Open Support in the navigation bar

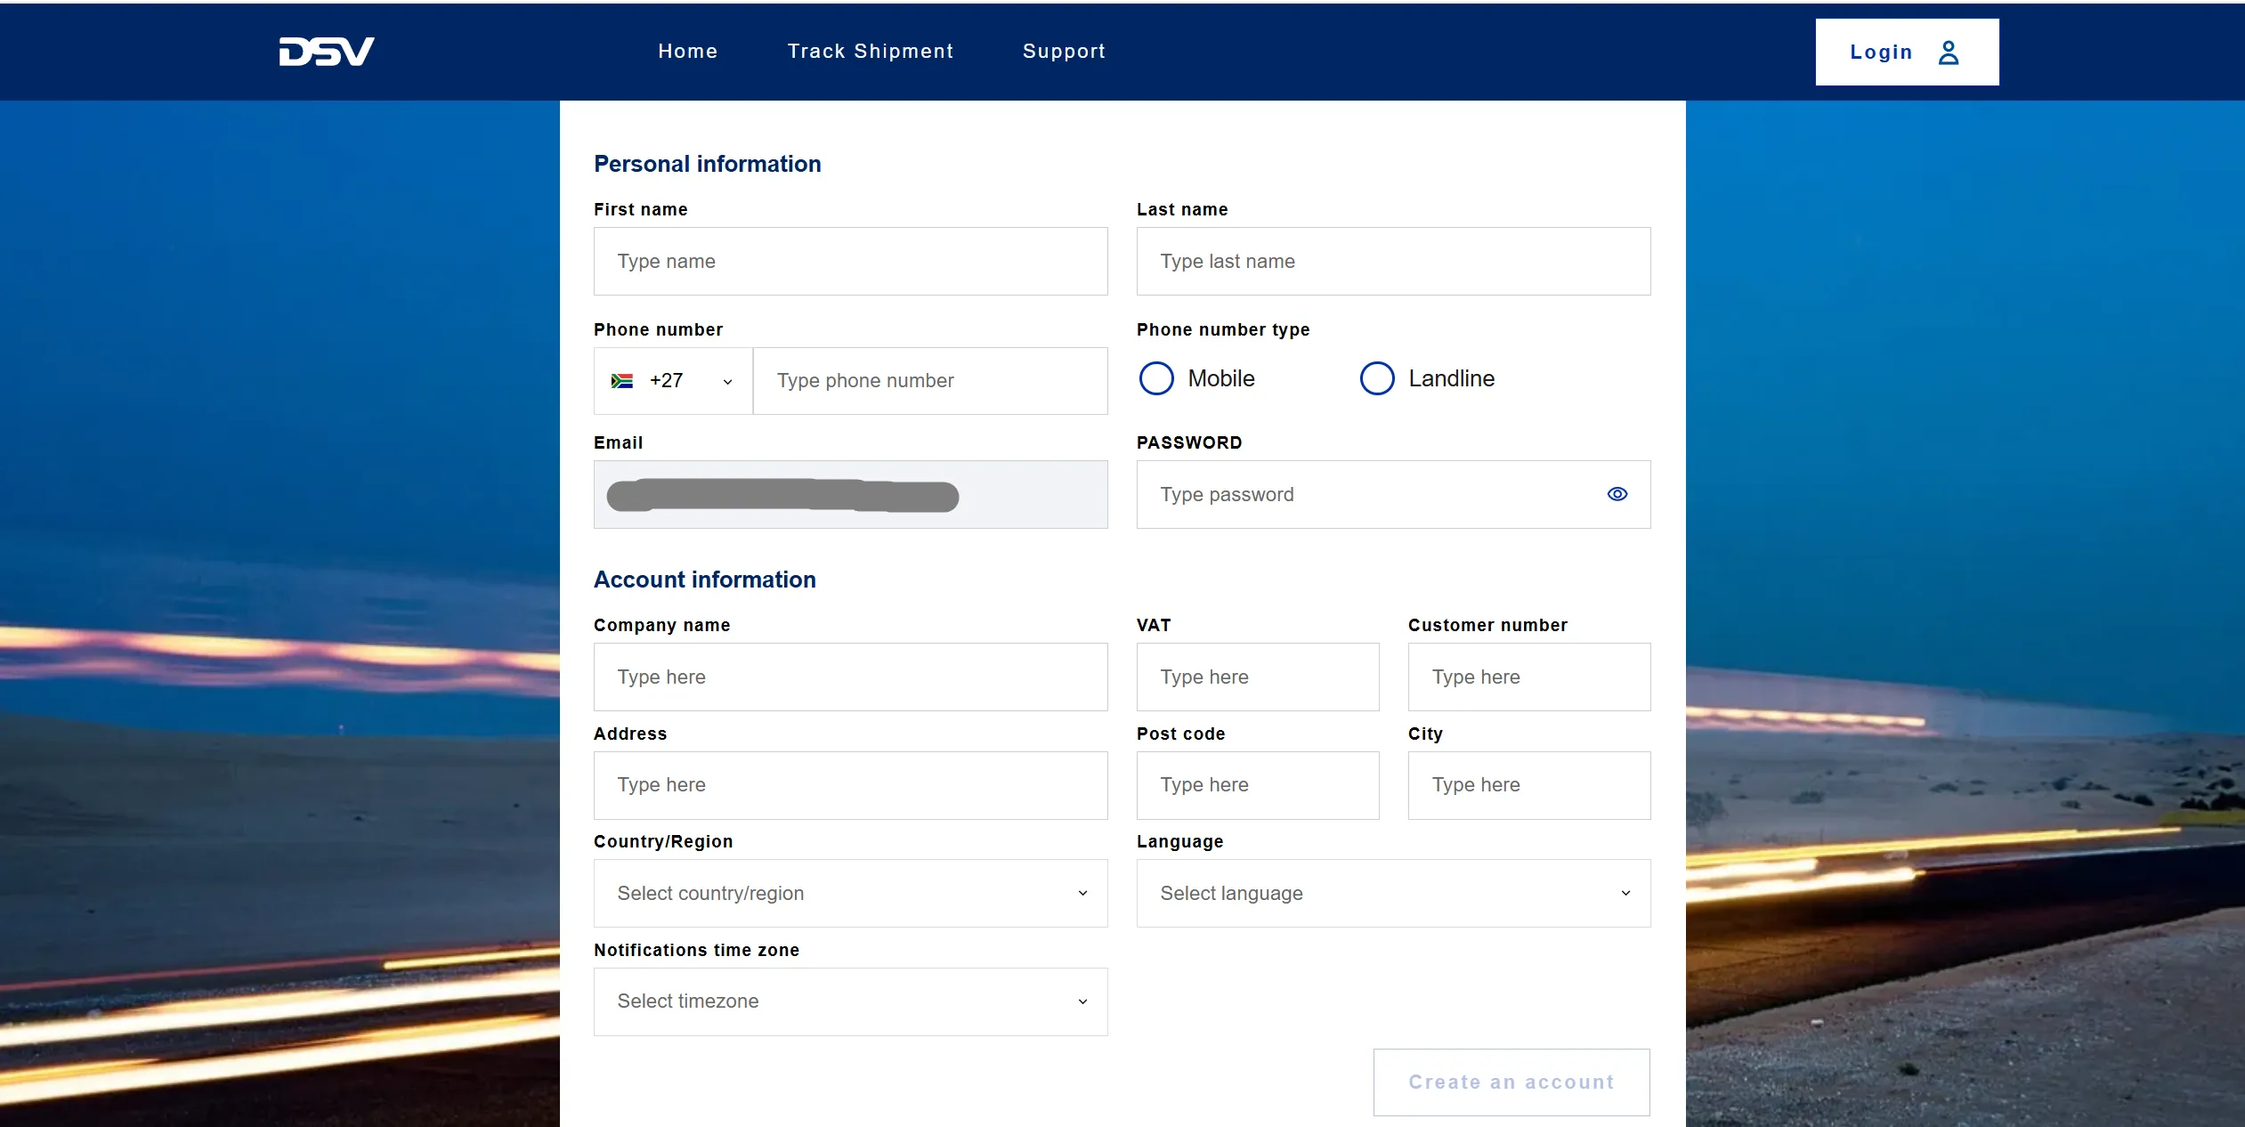[1064, 52]
